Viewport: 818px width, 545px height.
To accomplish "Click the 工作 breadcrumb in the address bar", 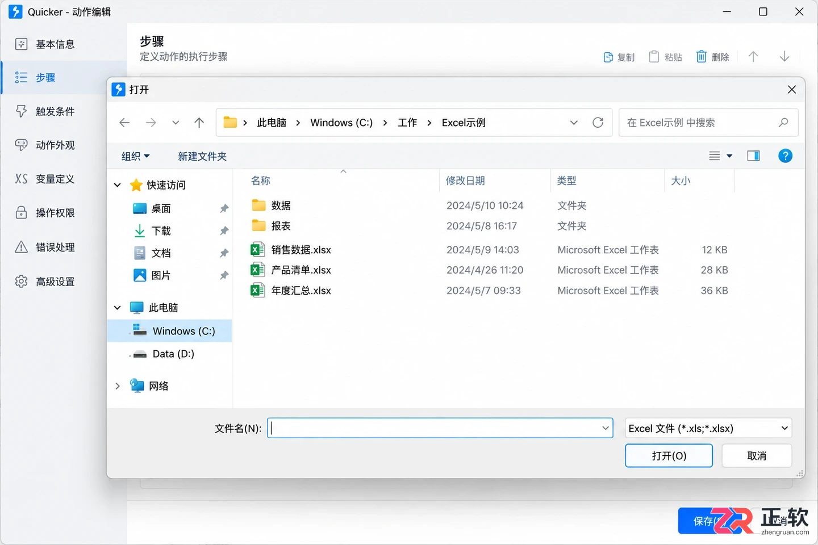I will pyautogui.click(x=407, y=123).
